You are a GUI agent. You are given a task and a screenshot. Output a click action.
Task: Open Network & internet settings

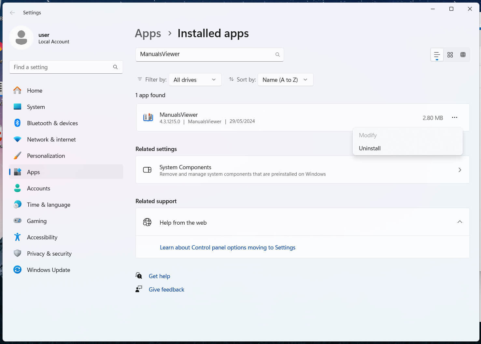point(66,140)
